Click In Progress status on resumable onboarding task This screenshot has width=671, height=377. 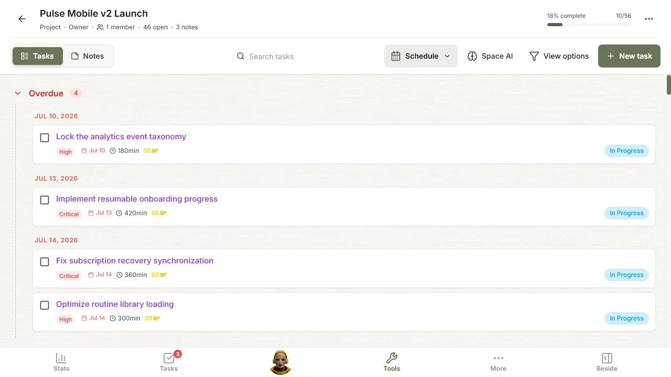coord(626,213)
